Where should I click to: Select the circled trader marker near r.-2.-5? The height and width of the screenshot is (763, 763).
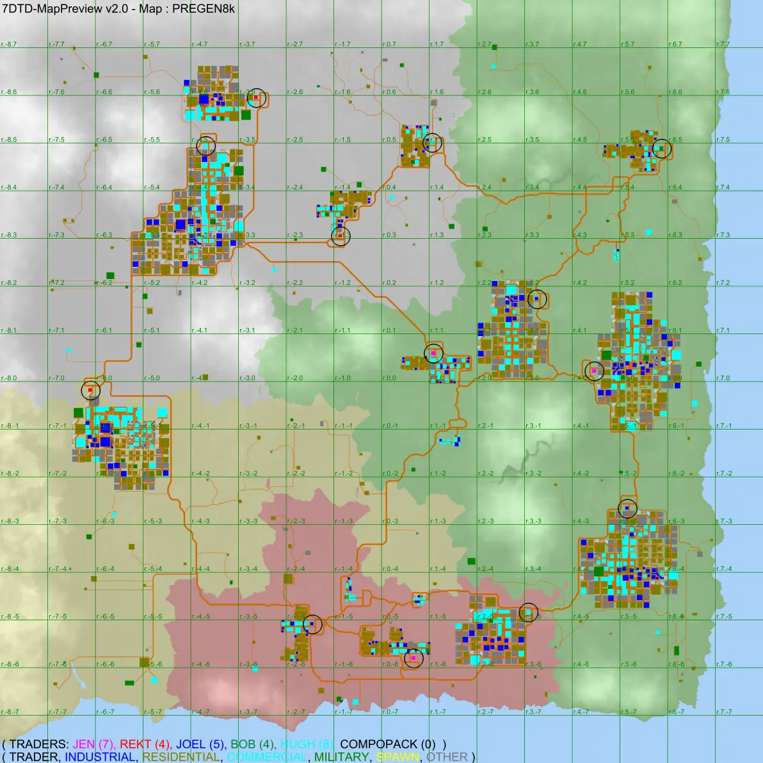pos(312,624)
